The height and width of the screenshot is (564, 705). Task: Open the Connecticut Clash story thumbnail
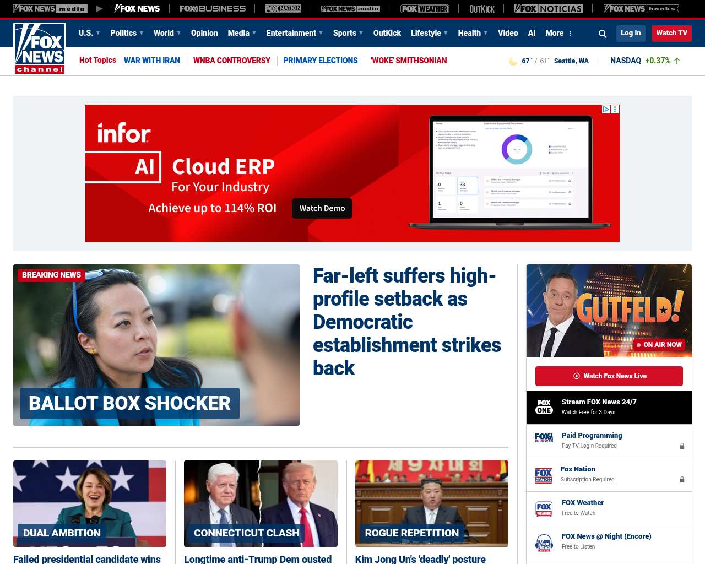(x=261, y=503)
